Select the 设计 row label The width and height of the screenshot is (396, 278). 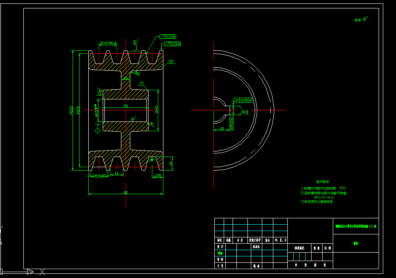click(220, 247)
